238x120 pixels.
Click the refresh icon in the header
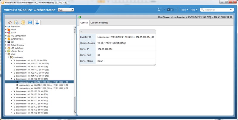pyautogui.click(x=159, y=10)
